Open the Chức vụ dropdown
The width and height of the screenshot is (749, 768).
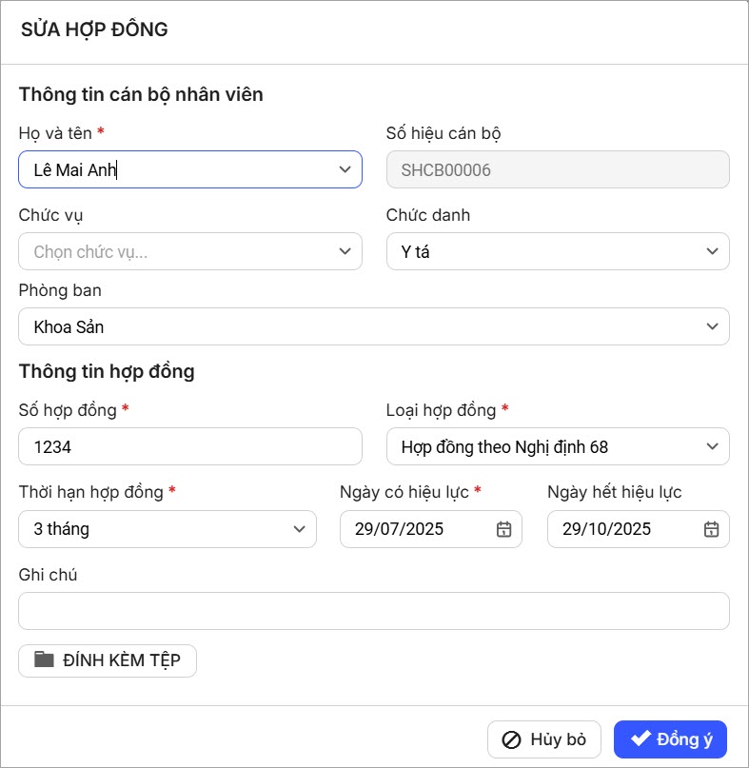tap(190, 251)
